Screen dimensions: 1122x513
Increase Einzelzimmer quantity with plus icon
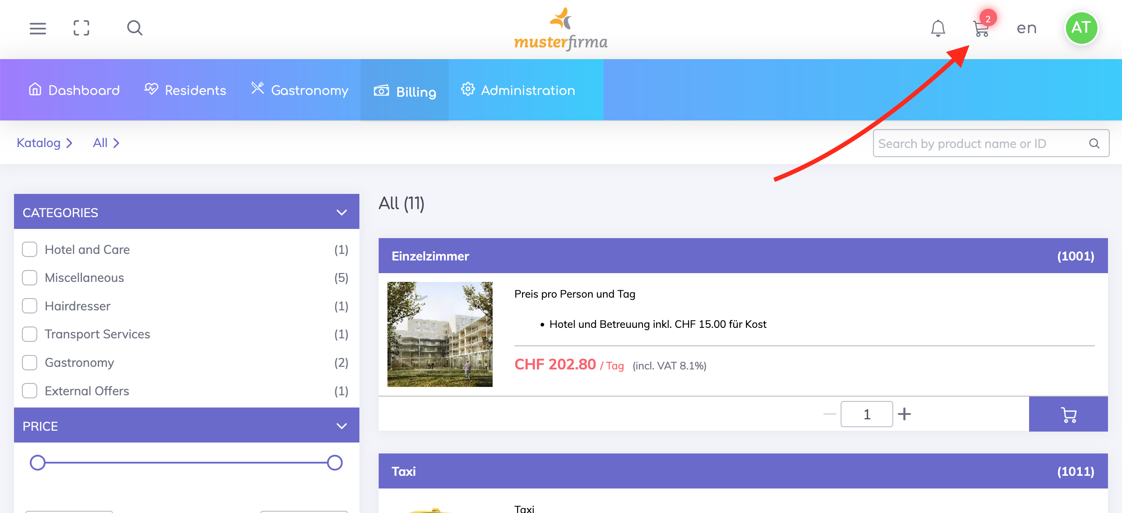click(x=904, y=414)
